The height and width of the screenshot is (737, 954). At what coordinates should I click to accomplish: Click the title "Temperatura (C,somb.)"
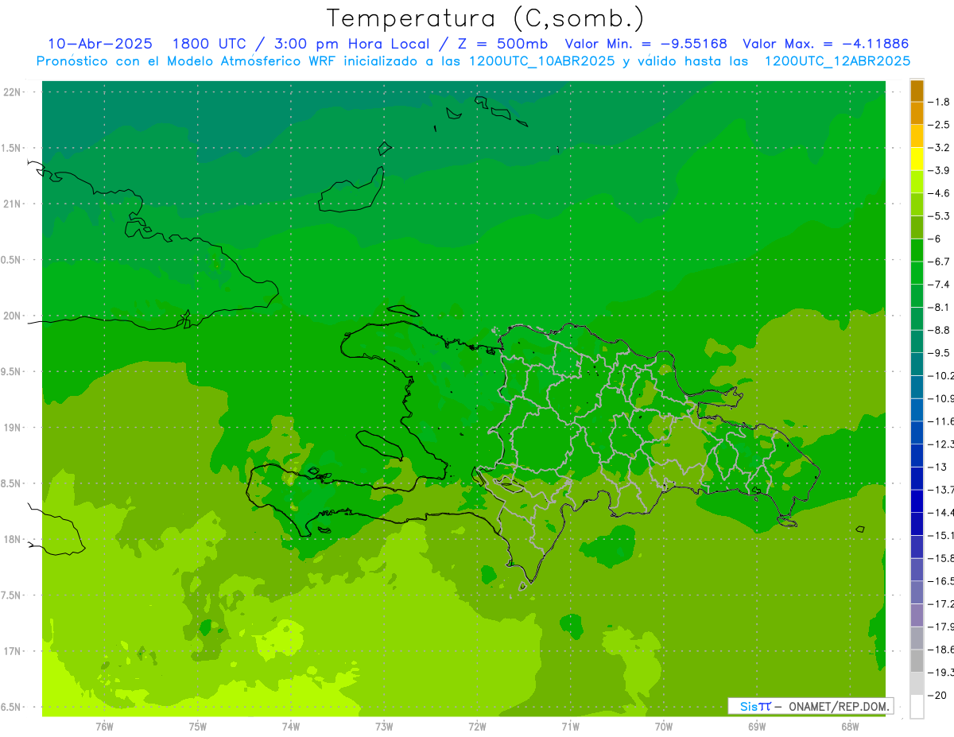point(486,18)
